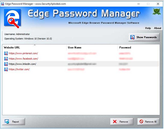164x129 pixels.
Task: Click the blurred password for linkedin
Action: pyautogui.click(x=123, y=64)
